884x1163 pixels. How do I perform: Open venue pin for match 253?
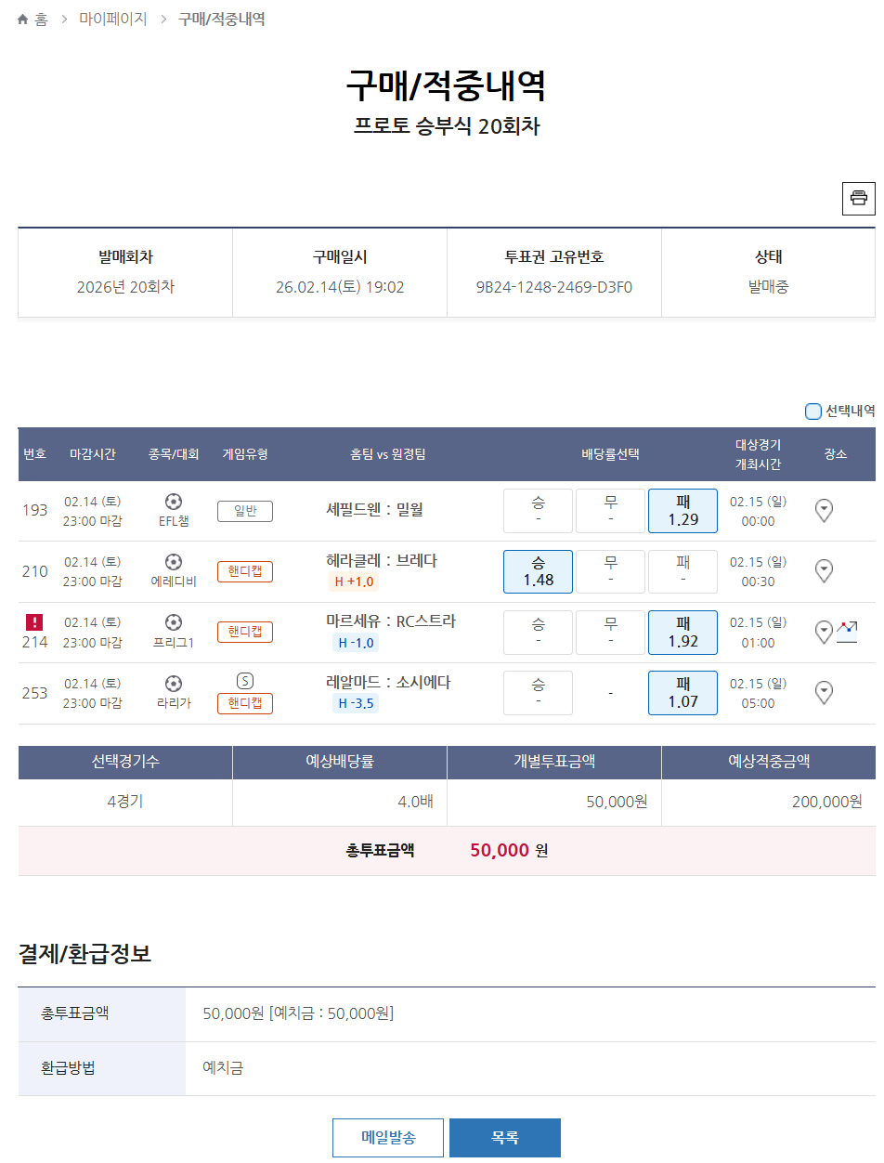pyautogui.click(x=824, y=693)
